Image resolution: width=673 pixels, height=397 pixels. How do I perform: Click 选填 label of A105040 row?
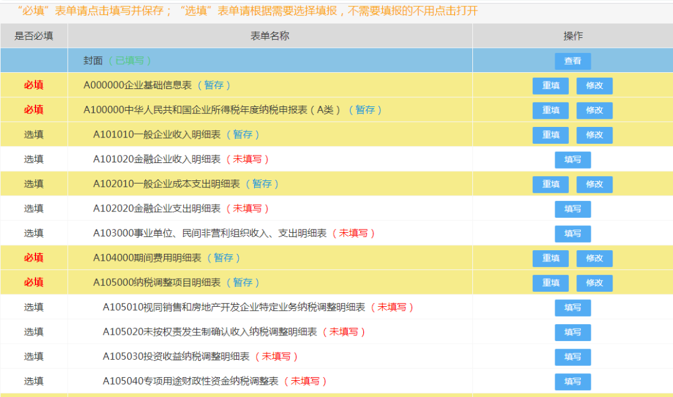(x=34, y=381)
